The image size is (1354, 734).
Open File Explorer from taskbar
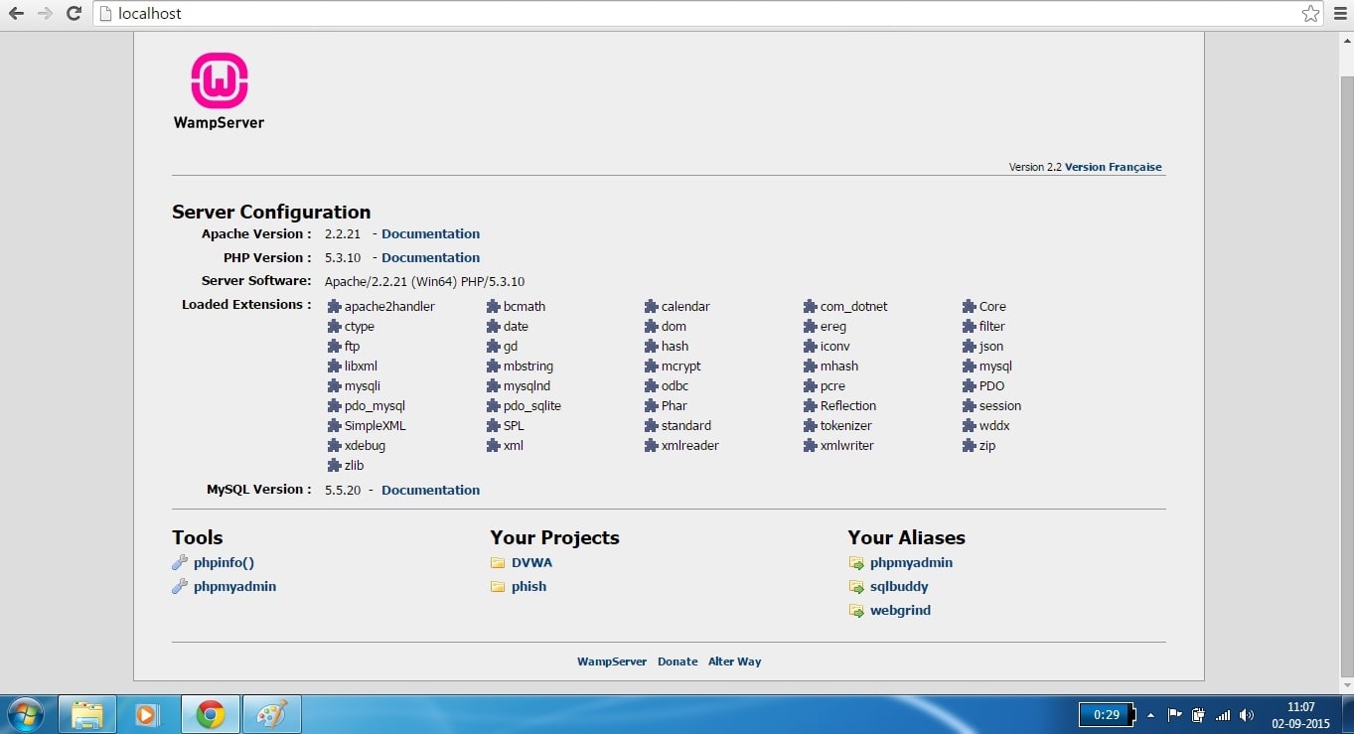87,714
